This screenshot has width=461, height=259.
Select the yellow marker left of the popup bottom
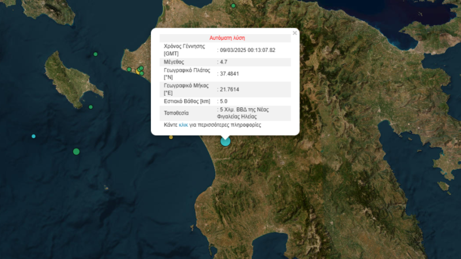click(171, 137)
